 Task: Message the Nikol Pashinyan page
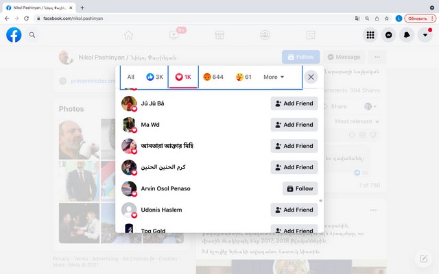click(344, 57)
